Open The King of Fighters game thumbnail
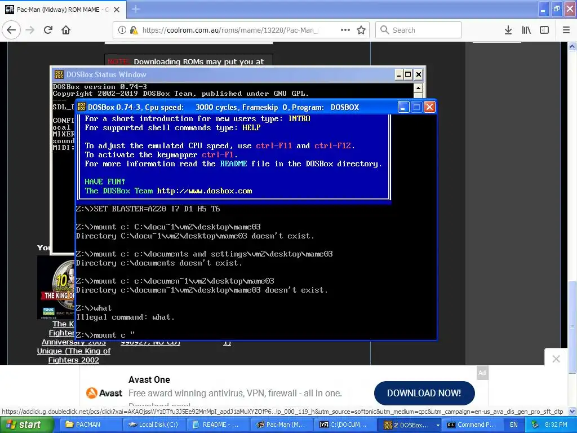577x433 pixels. click(x=56, y=287)
